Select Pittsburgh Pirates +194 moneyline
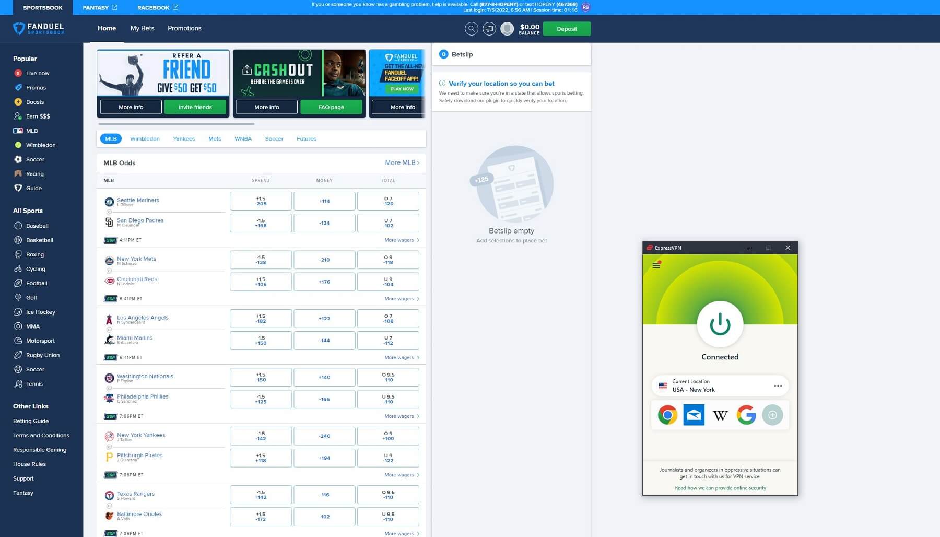 pos(324,458)
